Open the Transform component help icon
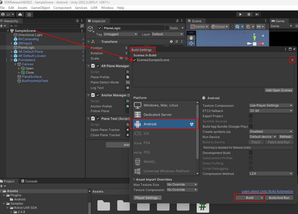The height and width of the screenshot is (214, 298). point(171,41)
